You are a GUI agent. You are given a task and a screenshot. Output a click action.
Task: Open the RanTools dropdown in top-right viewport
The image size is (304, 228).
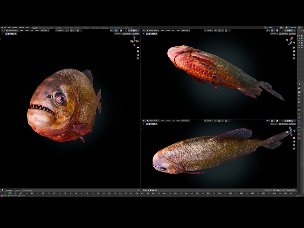(x=186, y=30)
